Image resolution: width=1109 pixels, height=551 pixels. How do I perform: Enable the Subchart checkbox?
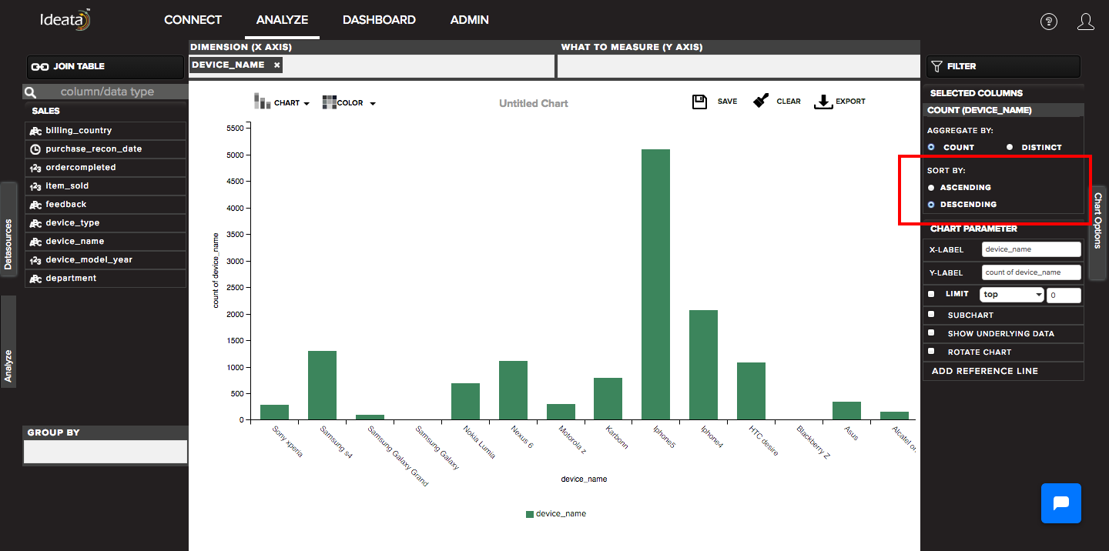(931, 314)
